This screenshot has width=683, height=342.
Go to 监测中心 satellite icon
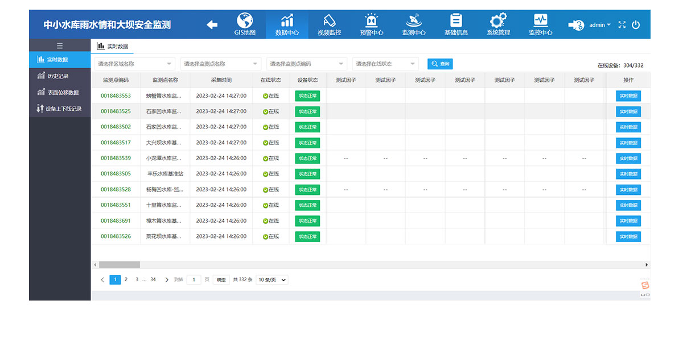414,21
